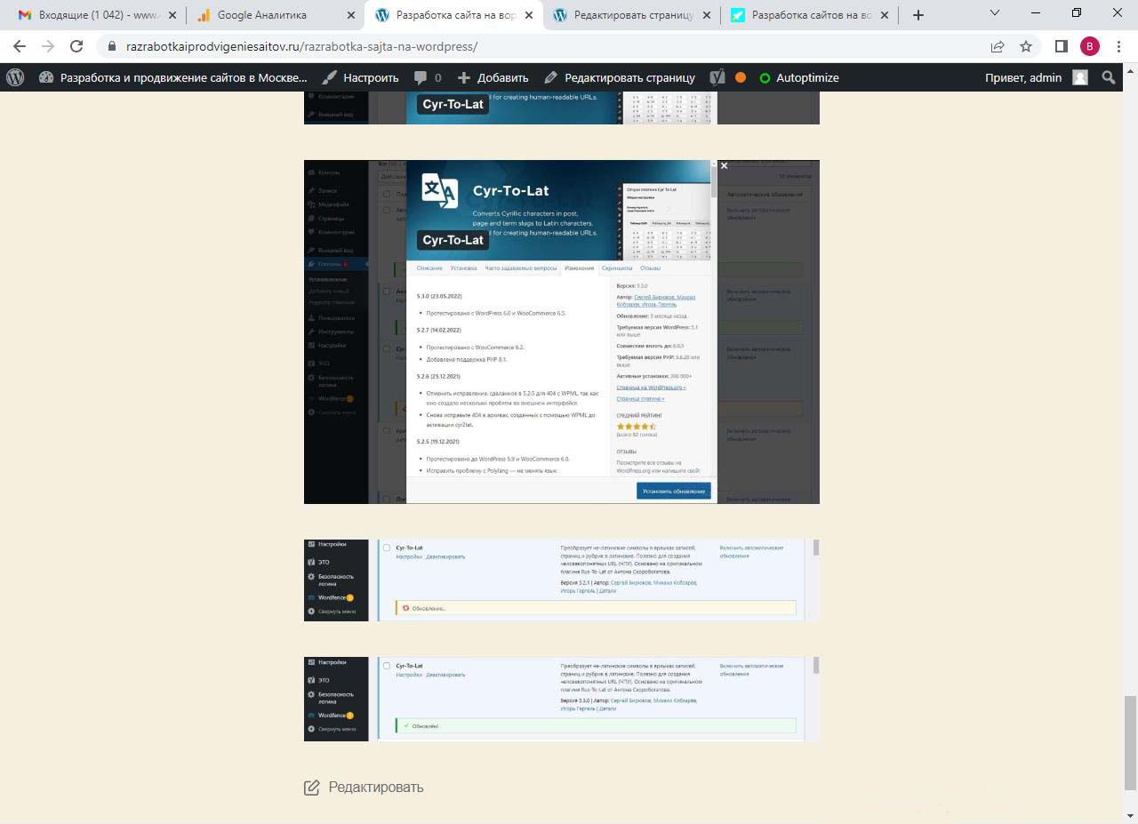Open the Chrome side panel icon
This screenshot has height=824, width=1138.
click(1061, 46)
